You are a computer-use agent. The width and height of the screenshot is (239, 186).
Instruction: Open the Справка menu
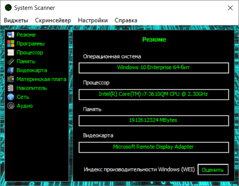click(126, 20)
